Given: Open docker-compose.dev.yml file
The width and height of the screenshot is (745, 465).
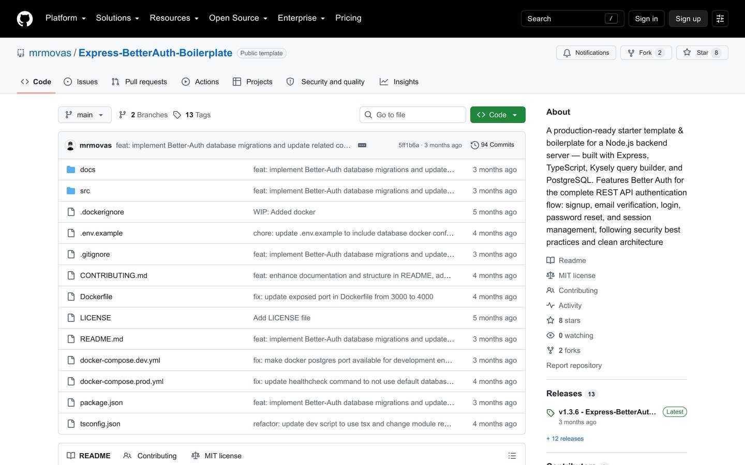Looking at the screenshot, I should click(120, 360).
